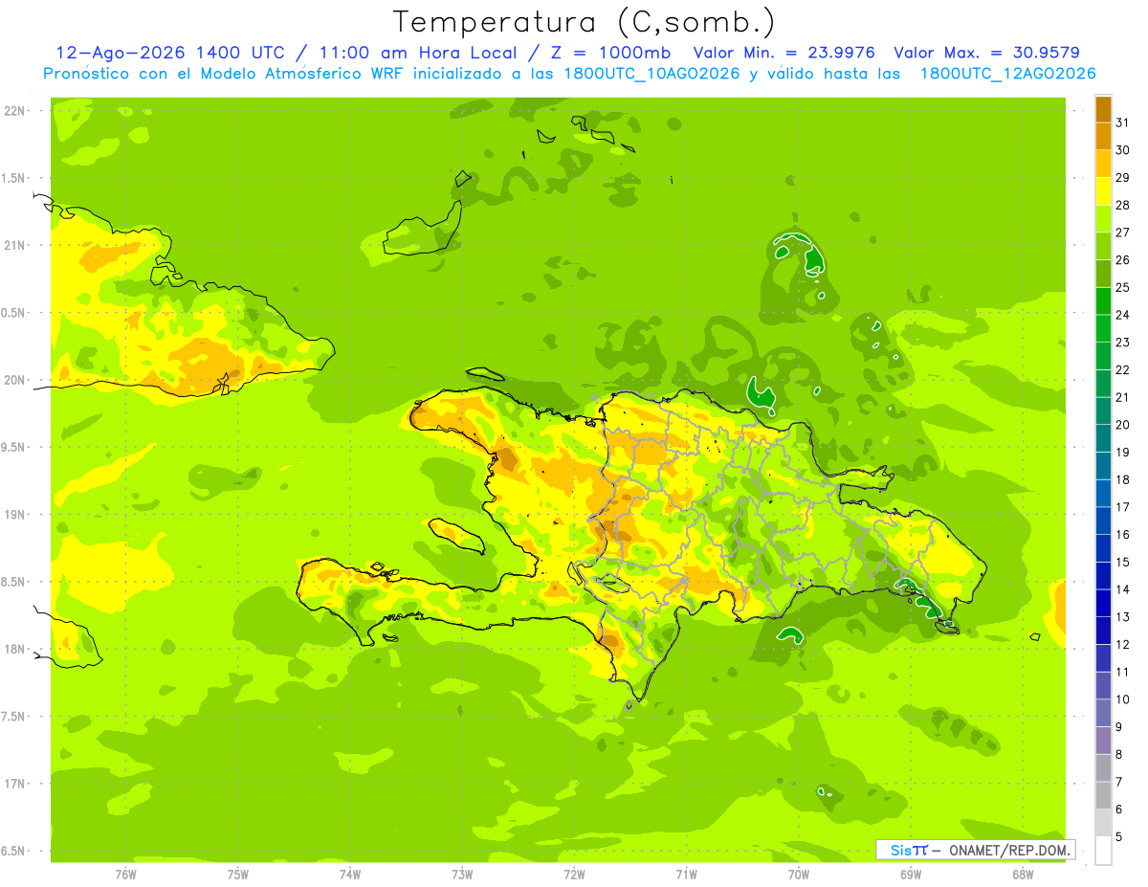This screenshot has height=887, width=1148.
Task: Click the green swatch between 24 and 25
Action: coord(1103,301)
